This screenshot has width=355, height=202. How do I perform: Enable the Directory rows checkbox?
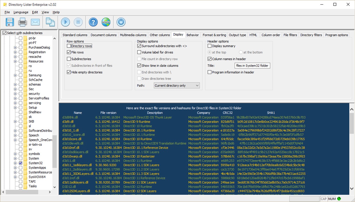pos(69,46)
